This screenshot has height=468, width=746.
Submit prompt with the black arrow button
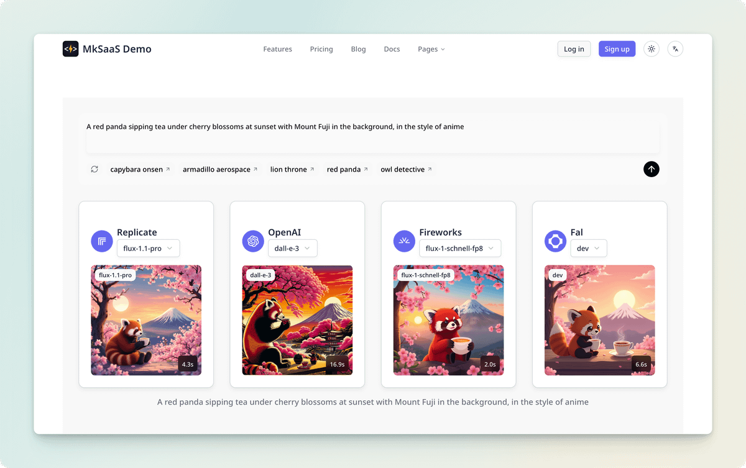click(x=651, y=169)
